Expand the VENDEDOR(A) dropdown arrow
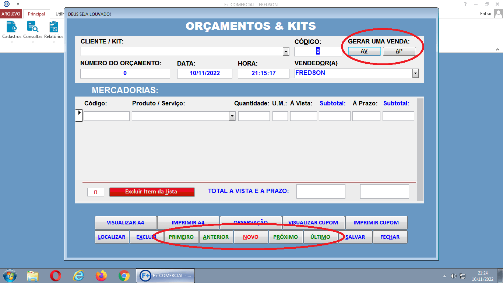 (415, 73)
